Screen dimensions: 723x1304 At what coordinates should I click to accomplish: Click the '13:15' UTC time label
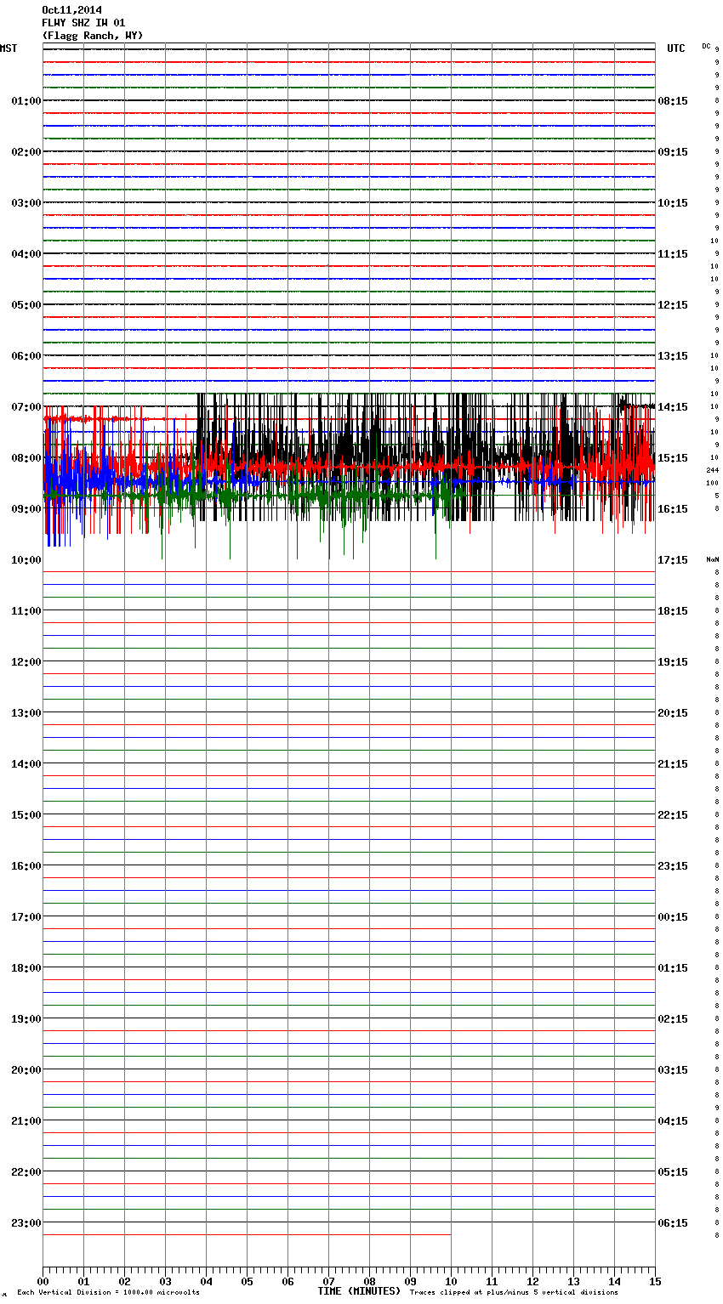(x=673, y=356)
